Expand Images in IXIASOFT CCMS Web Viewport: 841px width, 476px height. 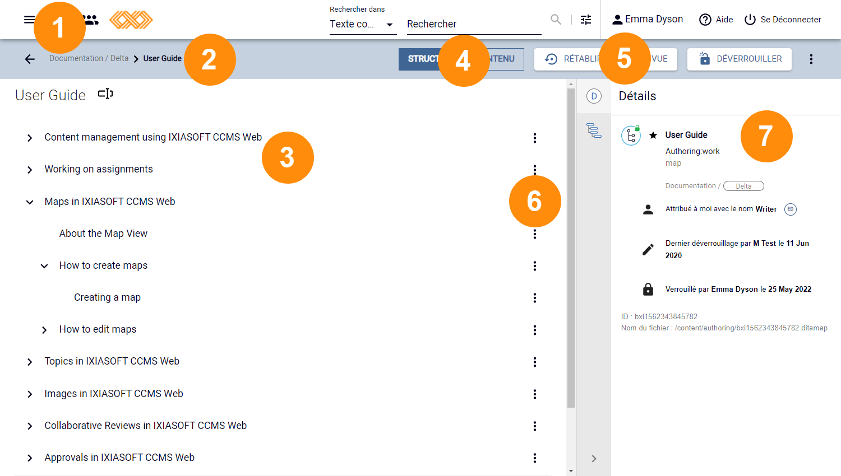(30, 394)
